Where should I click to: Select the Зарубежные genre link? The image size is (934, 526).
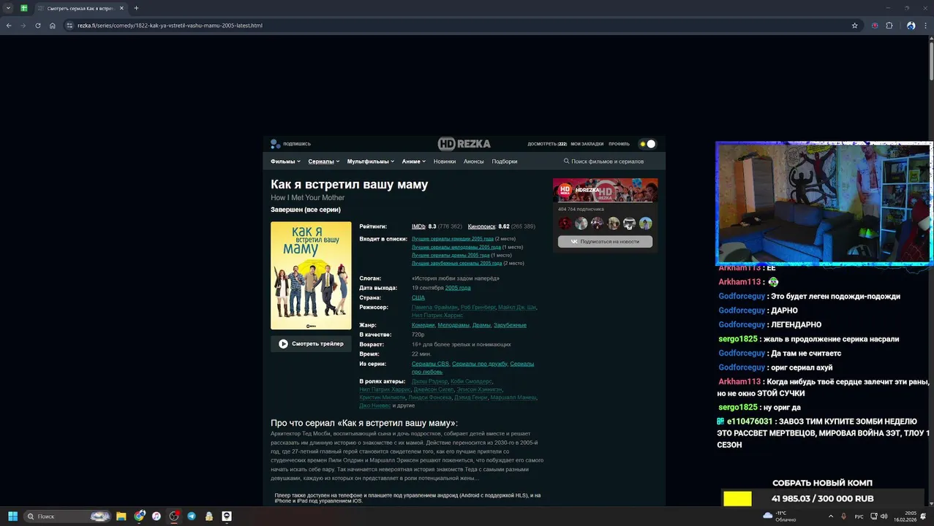(510, 325)
